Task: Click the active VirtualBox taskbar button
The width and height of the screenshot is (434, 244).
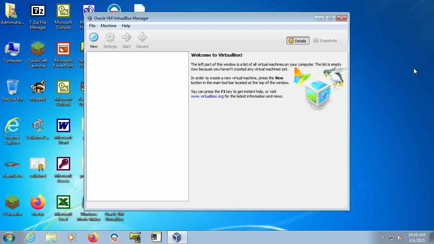Action: click(177, 237)
